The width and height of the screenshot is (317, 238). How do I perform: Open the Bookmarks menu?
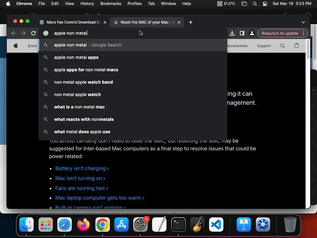point(111,3)
